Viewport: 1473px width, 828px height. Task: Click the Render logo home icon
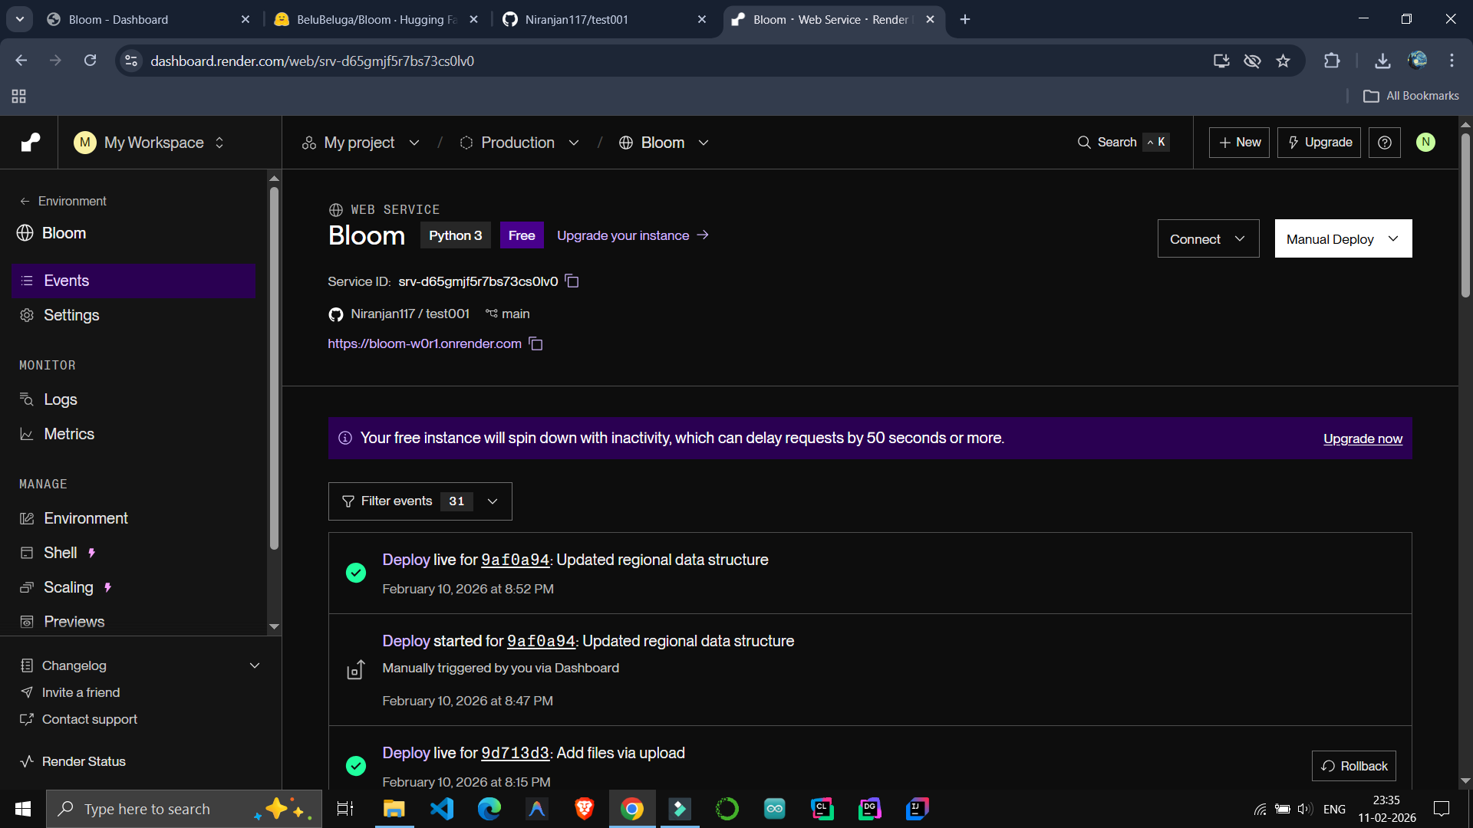[x=30, y=143]
